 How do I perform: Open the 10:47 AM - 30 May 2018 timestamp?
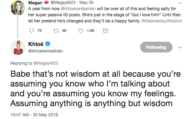34,115
